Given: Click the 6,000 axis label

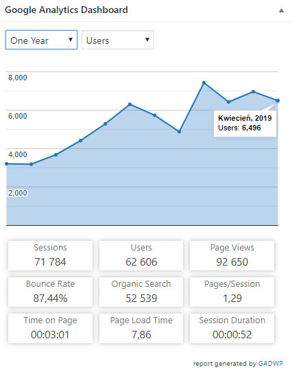Looking at the screenshot, I should pyautogui.click(x=18, y=116).
